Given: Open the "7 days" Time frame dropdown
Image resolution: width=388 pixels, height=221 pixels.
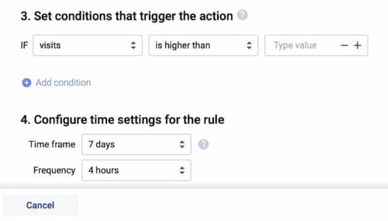Looking at the screenshot, I should [136, 145].
